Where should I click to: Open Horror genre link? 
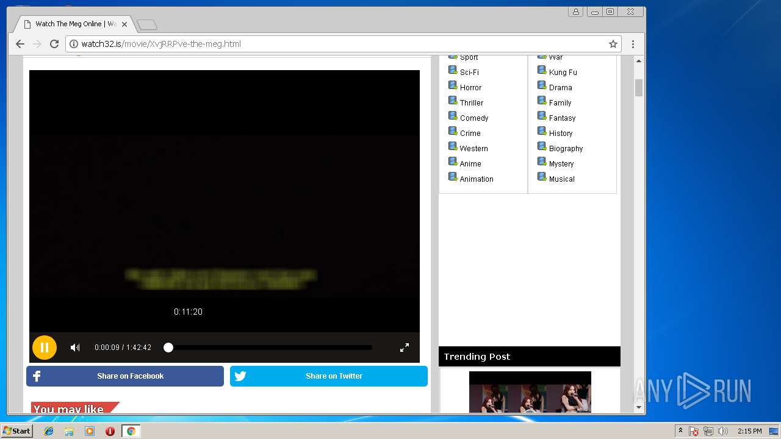click(x=470, y=87)
